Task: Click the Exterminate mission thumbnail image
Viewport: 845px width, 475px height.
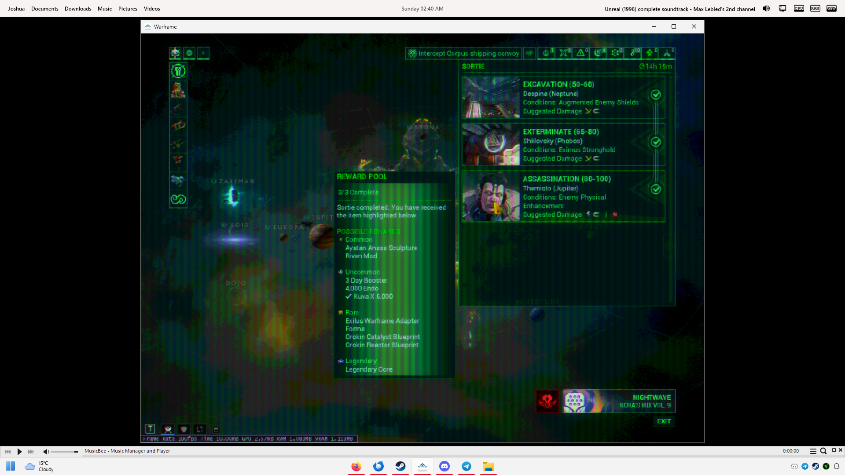Action: tap(491, 145)
